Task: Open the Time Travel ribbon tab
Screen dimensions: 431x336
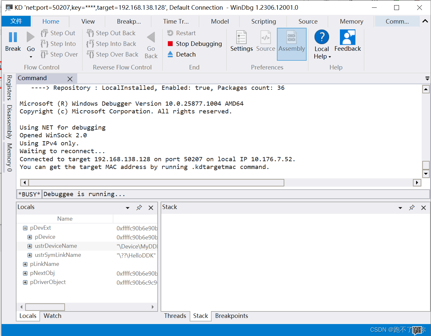Action: [176, 21]
